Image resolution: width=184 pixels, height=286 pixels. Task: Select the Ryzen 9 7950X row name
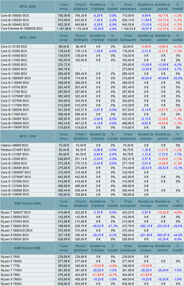click(x=11, y=284)
